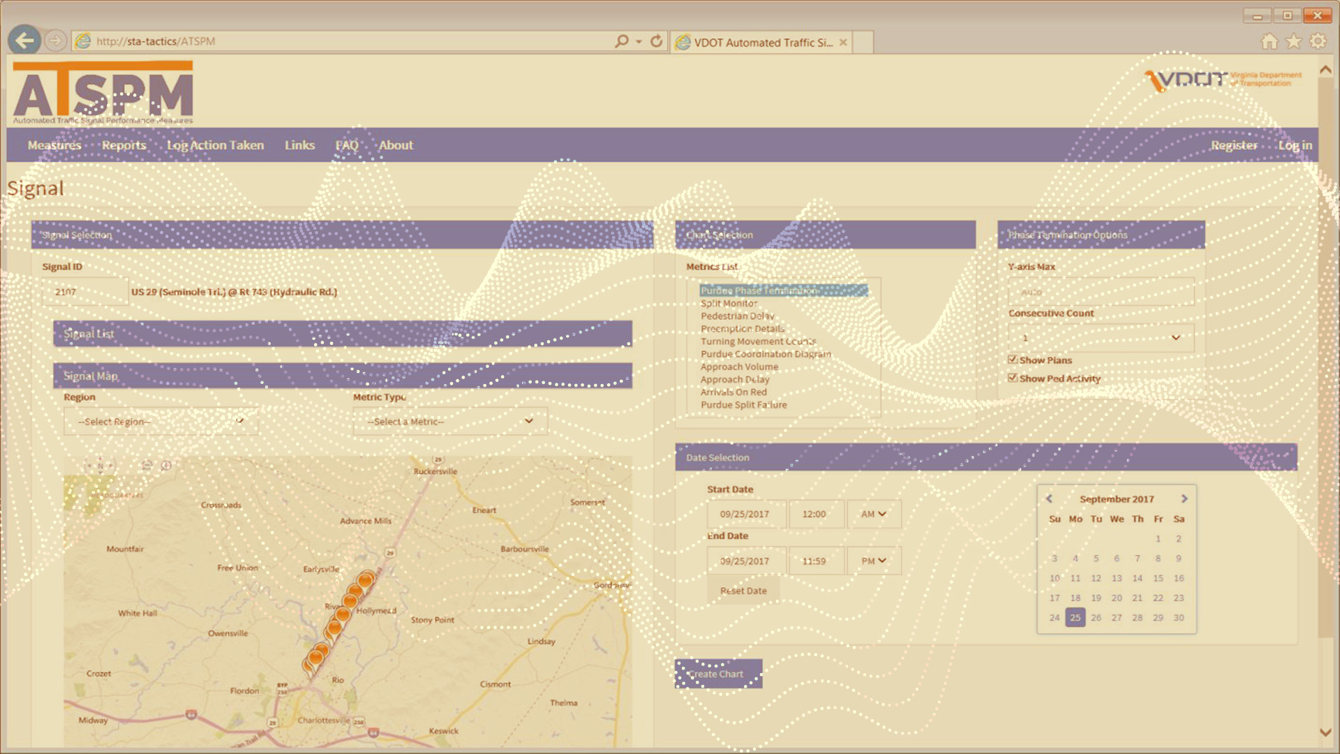This screenshot has width=1340, height=754.
Task: Select September 18 in calendar
Action: 1075,598
